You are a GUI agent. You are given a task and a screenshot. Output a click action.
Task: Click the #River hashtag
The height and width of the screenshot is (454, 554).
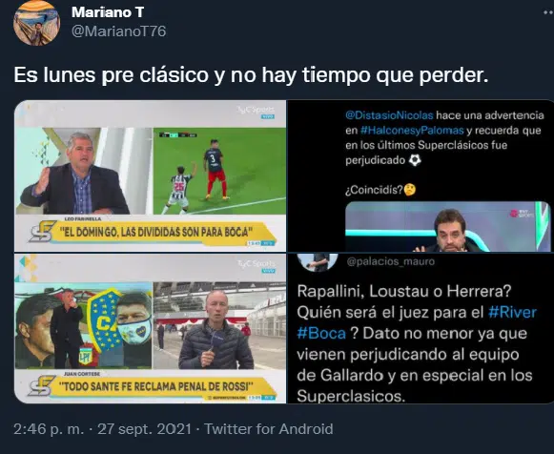tap(512, 312)
